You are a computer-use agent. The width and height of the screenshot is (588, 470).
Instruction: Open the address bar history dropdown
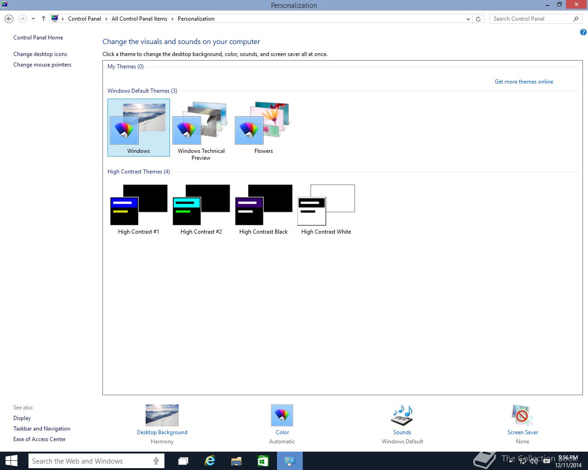click(468, 19)
